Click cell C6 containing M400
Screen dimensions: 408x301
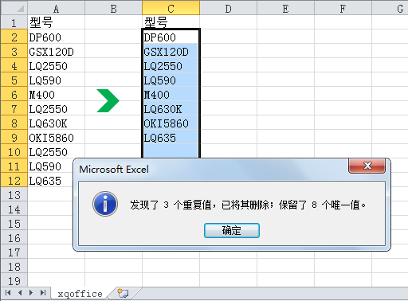tap(171, 94)
